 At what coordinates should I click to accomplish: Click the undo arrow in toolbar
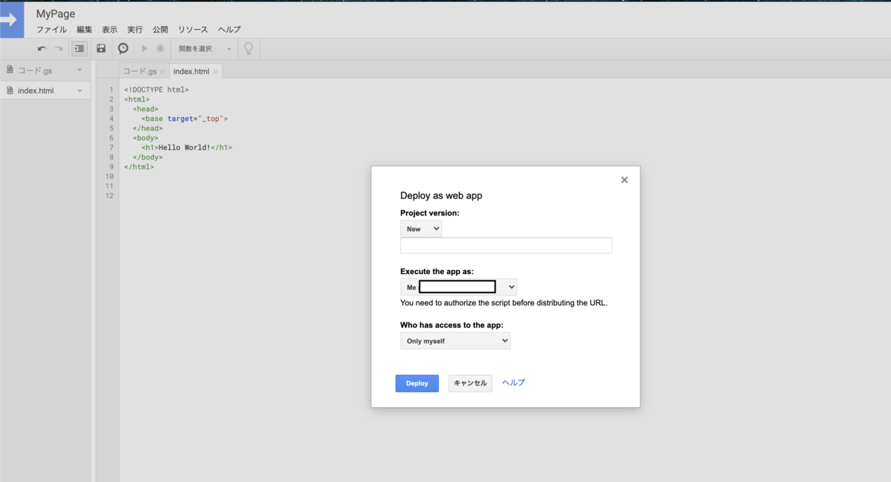[x=42, y=49]
